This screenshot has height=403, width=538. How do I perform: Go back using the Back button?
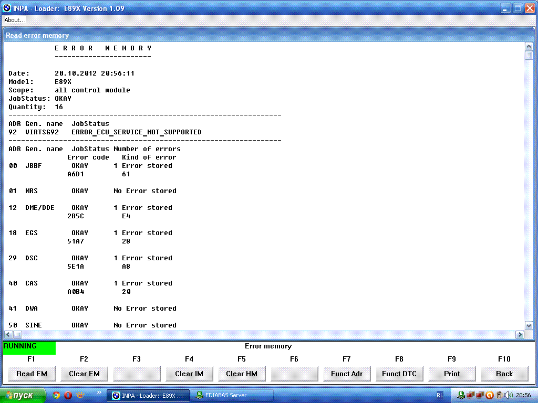coord(504,374)
